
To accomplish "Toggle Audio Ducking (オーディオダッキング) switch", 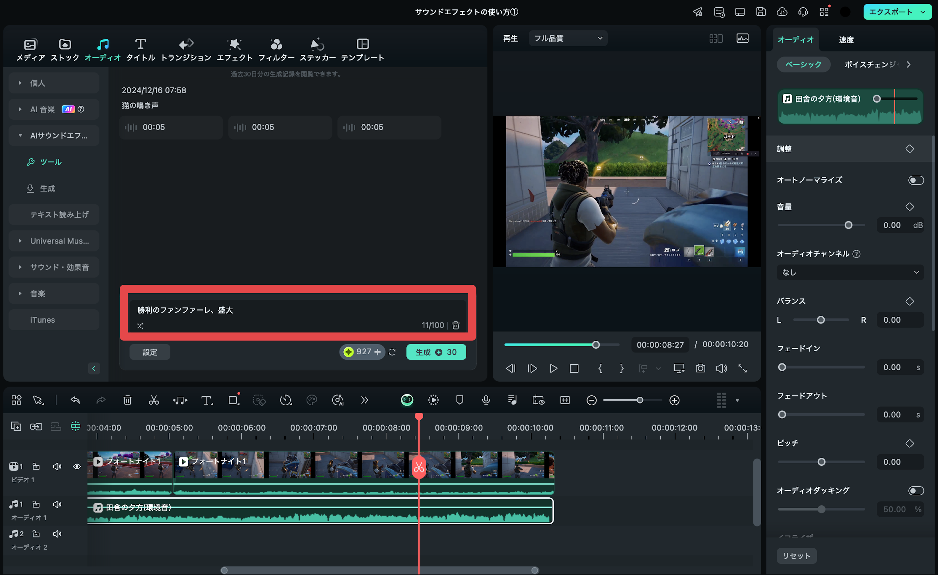I will [915, 491].
